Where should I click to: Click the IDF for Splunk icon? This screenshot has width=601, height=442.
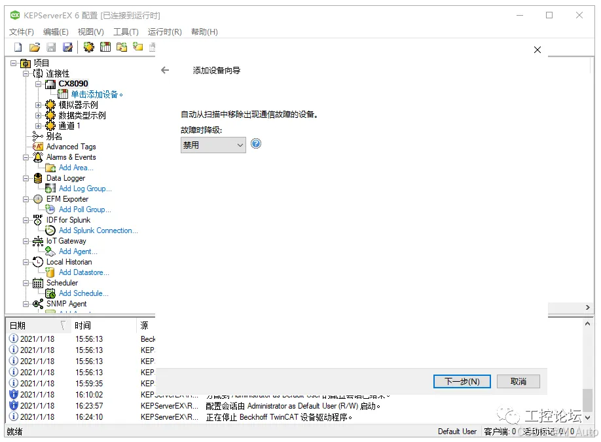pos(38,220)
